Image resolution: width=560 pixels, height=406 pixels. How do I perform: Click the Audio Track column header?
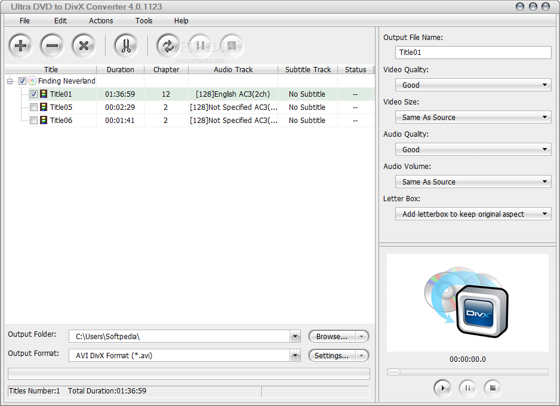pyautogui.click(x=233, y=70)
